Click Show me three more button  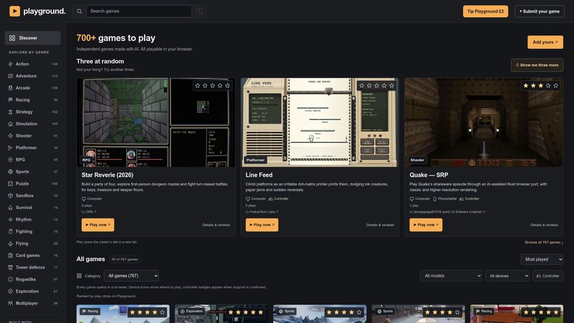tap(537, 65)
